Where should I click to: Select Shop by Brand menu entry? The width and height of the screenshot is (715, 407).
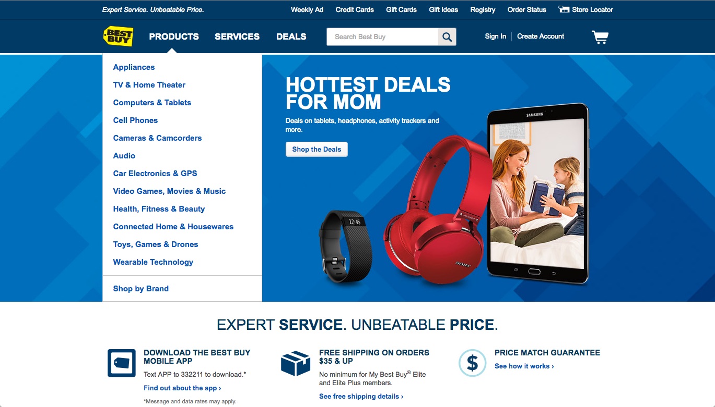coord(141,289)
